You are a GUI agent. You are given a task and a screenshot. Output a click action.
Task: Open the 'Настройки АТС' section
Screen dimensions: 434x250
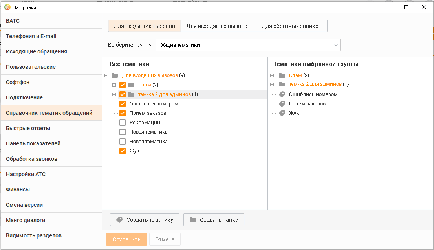[51, 174]
